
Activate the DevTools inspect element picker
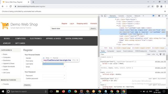pyautogui.click(x=102, y=16)
